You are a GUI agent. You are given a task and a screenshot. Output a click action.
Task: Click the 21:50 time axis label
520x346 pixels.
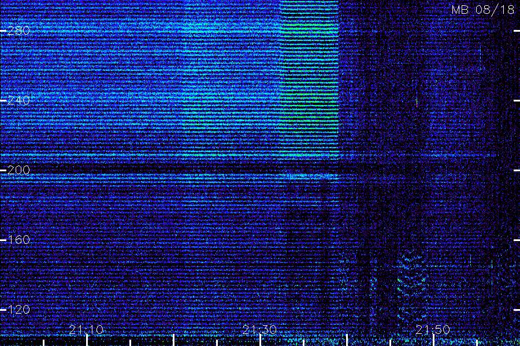coord(433,330)
